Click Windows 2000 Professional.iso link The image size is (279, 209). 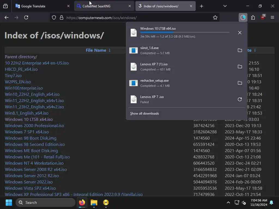click(34, 125)
